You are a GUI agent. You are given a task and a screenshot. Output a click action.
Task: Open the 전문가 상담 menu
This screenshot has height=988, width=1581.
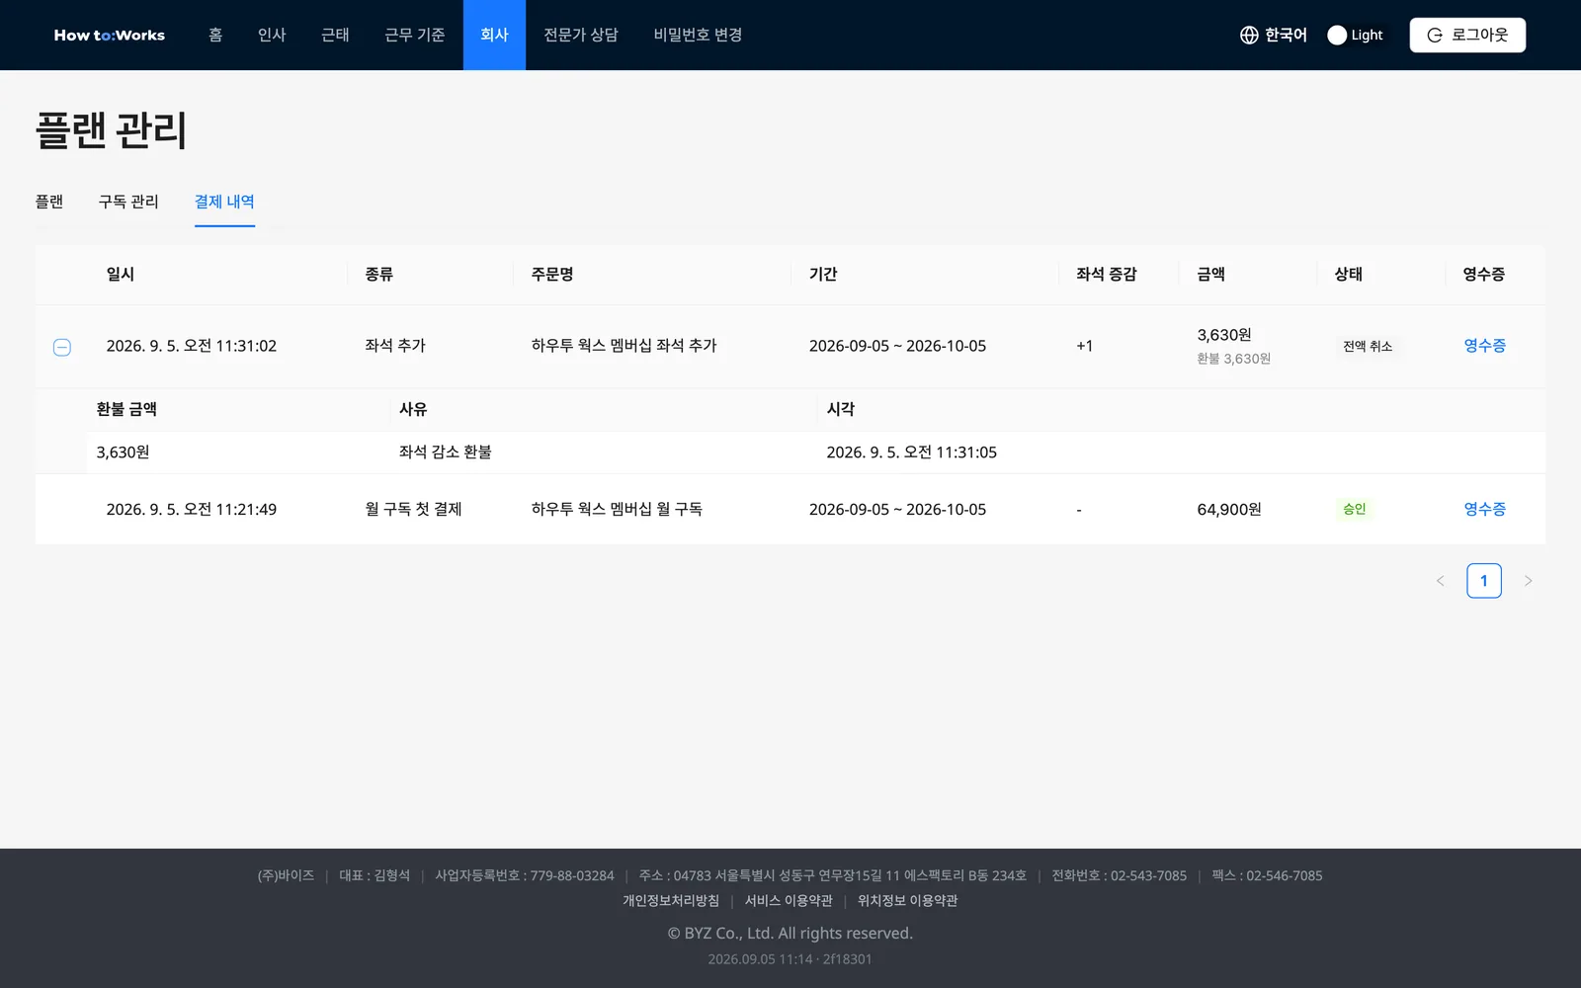pos(581,35)
